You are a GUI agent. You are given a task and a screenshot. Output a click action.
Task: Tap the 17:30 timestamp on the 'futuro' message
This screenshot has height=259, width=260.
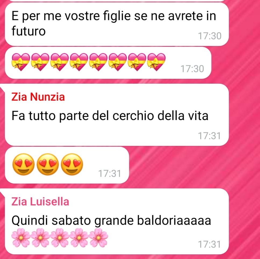(x=210, y=36)
